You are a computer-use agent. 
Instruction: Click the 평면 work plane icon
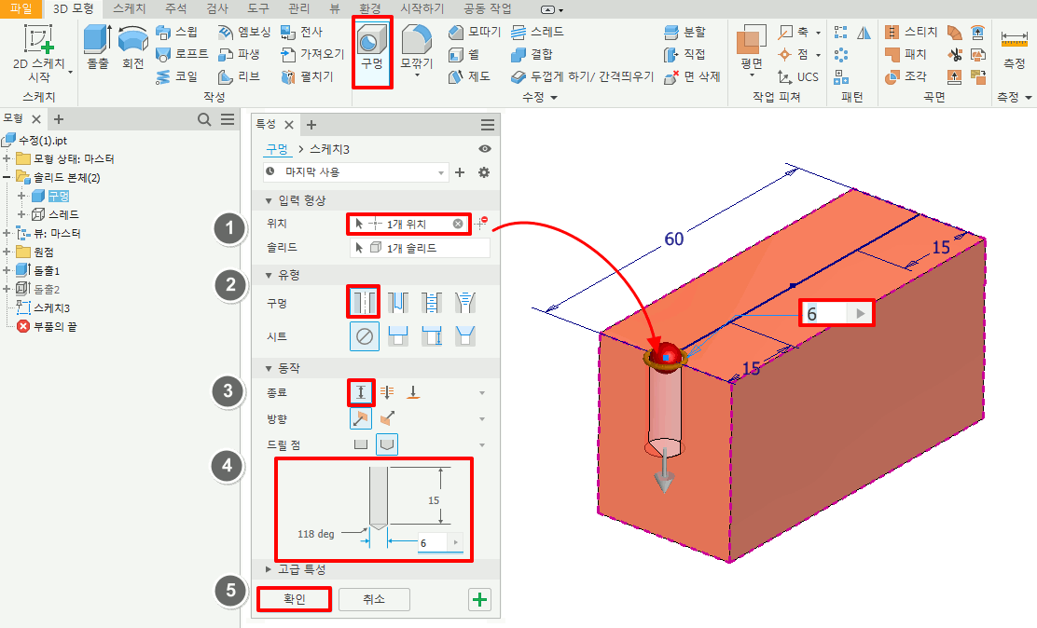[x=752, y=49]
